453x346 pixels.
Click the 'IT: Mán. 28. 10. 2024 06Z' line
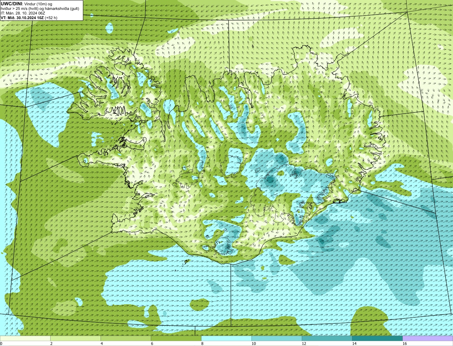pos(23,13)
